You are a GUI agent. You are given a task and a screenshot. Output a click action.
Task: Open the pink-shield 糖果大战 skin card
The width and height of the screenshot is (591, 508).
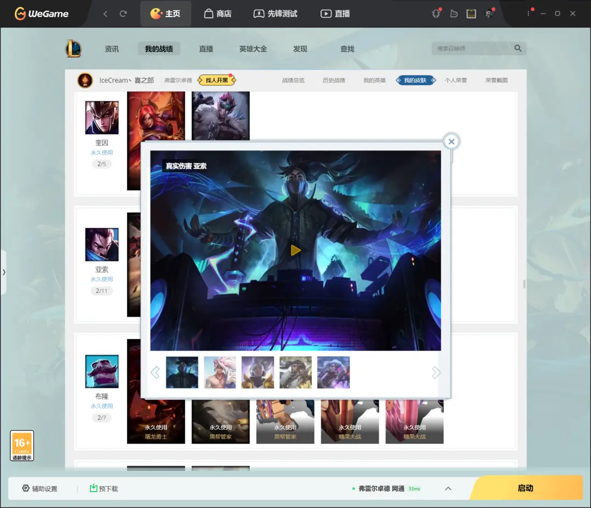tap(415, 422)
